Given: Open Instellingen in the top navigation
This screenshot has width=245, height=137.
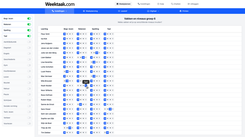Looking at the screenshot, I should tap(144, 4).
